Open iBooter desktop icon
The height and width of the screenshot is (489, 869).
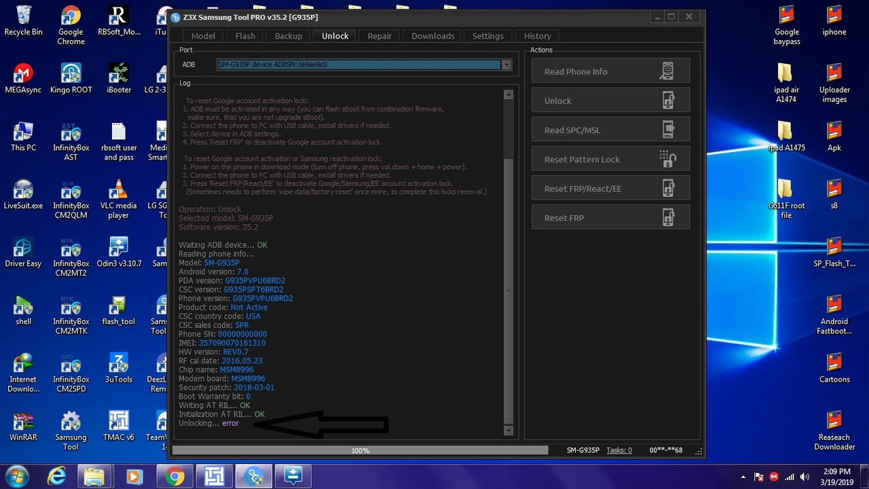coord(119,78)
